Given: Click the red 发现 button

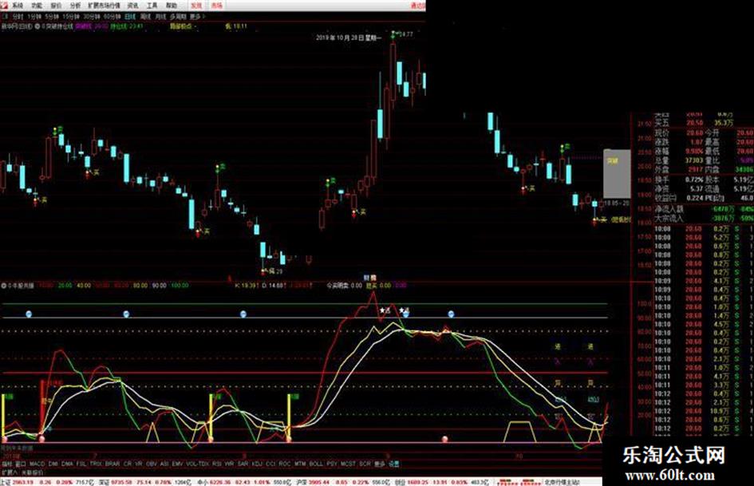Looking at the screenshot, I should point(196,6).
